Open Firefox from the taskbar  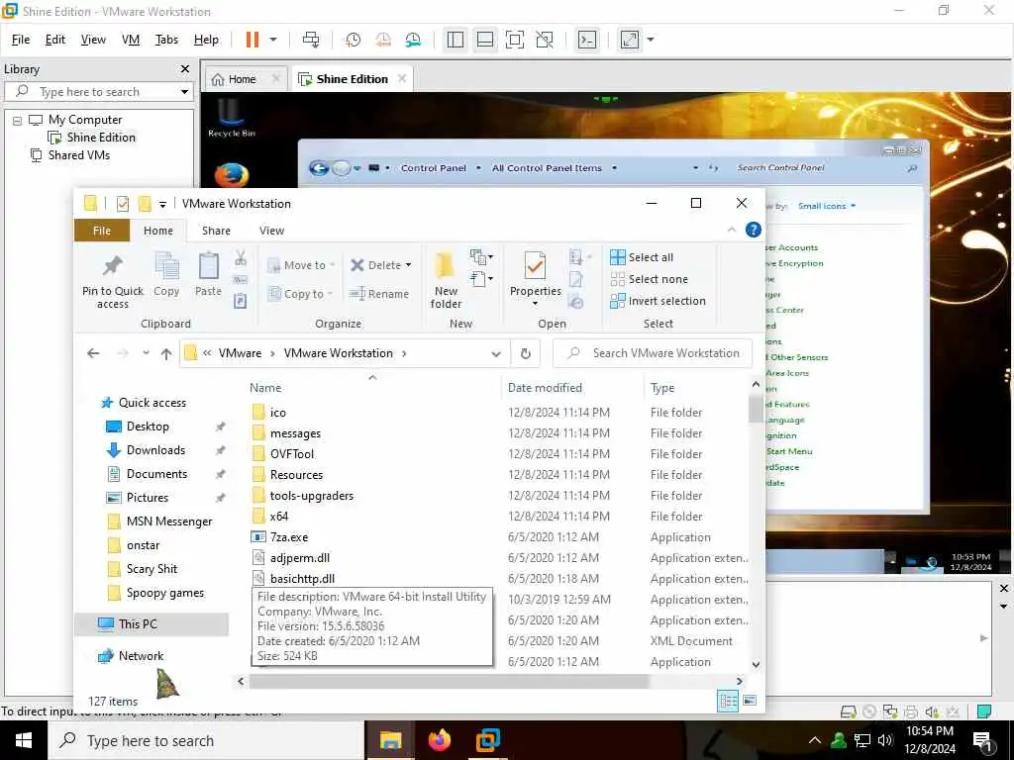(439, 740)
